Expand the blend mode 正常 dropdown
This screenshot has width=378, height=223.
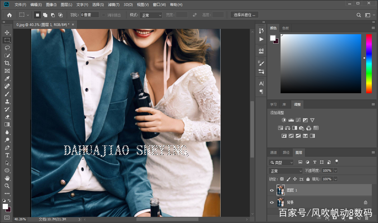point(286,171)
